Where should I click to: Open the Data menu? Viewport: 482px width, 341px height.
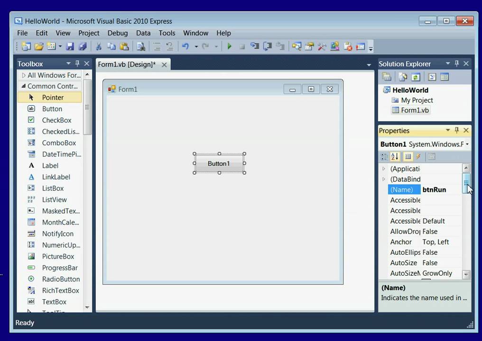(143, 33)
